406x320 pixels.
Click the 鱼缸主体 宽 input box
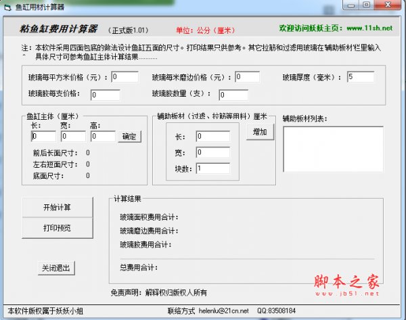[73, 136]
